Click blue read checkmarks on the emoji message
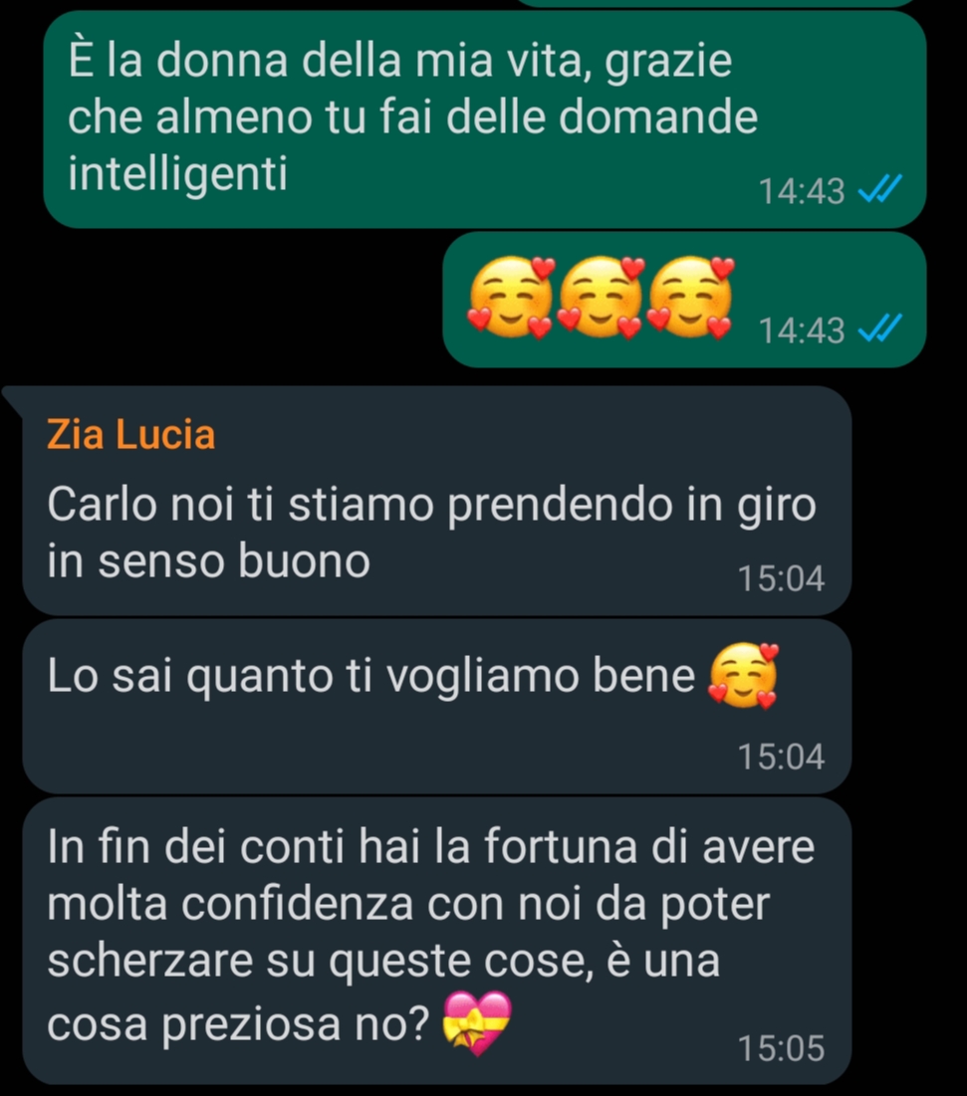This screenshot has height=1096, width=967. [x=880, y=329]
